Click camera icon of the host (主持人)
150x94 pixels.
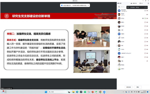coord(147,15)
